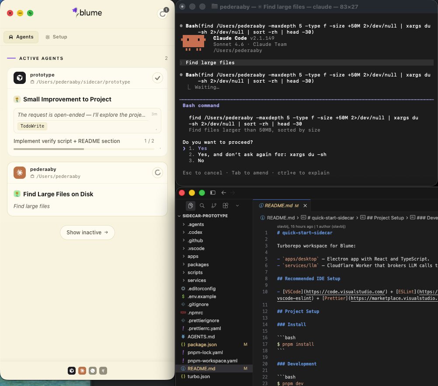Select option 1. Yes in terminal prompt
Image resolution: width=438 pixels, height=386 pixels.
point(198,148)
